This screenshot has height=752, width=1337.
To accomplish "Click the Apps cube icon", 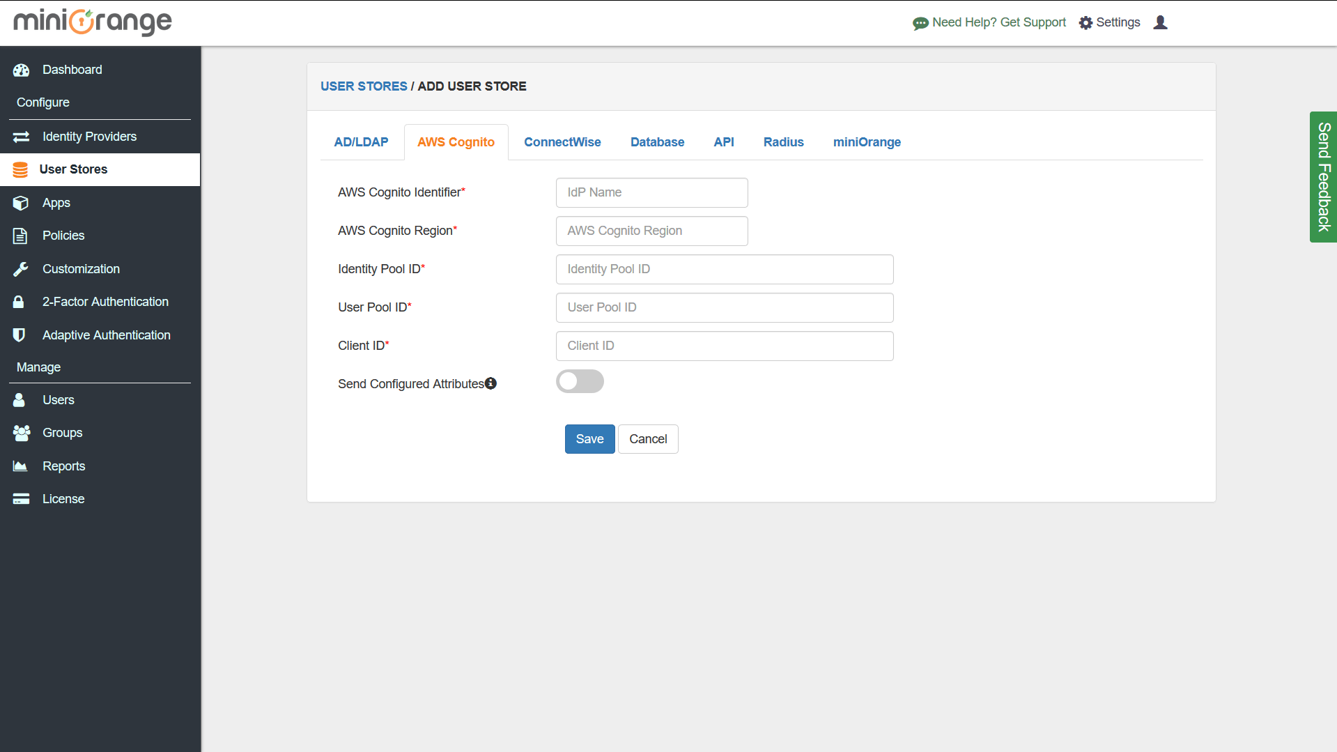I will [x=21, y=203].
